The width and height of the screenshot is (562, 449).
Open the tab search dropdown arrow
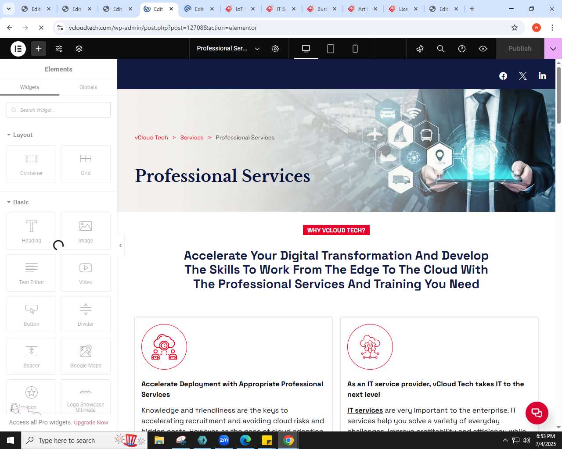pyautogui.click(x=8, y=9)
